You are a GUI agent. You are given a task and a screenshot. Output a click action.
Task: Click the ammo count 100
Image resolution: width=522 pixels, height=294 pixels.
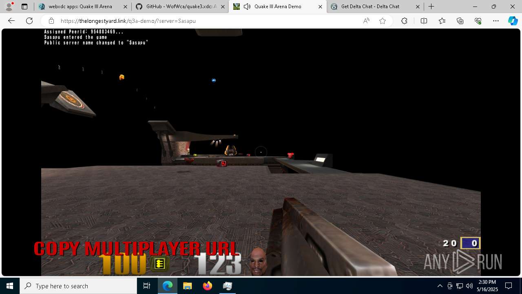pyautogui.click(x=122, y=264)
